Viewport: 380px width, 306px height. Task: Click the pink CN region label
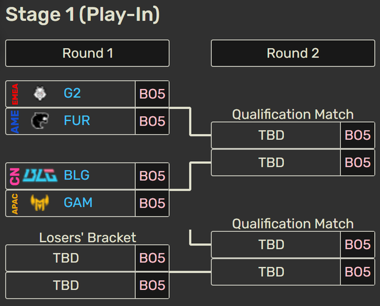click(x=15, y=176)
